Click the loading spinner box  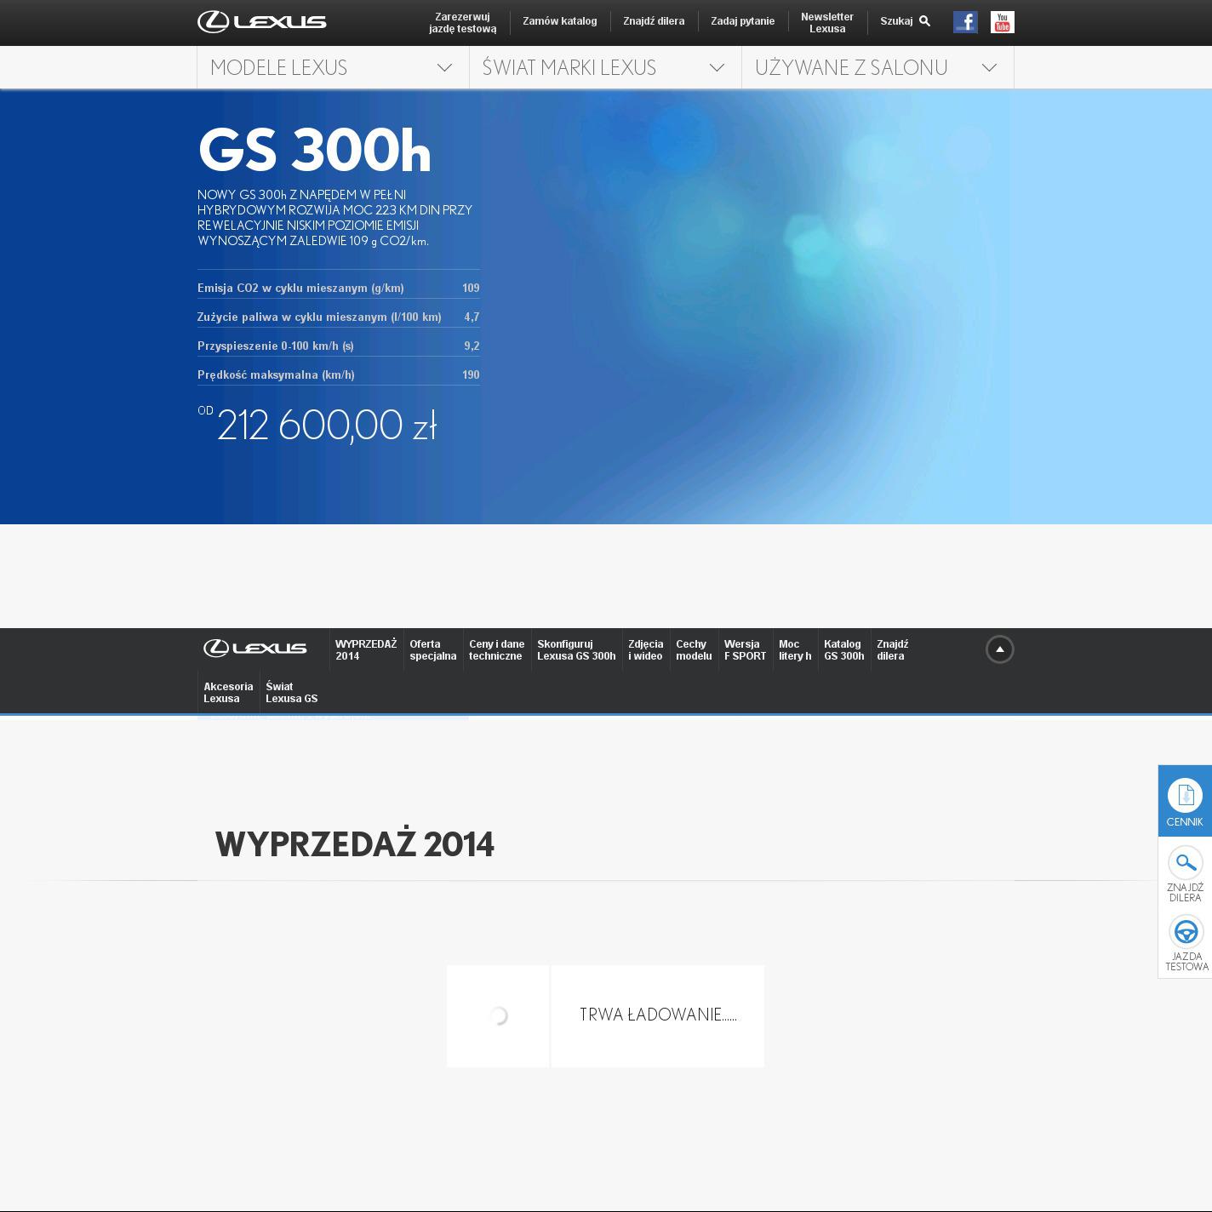click(498, 1016)
